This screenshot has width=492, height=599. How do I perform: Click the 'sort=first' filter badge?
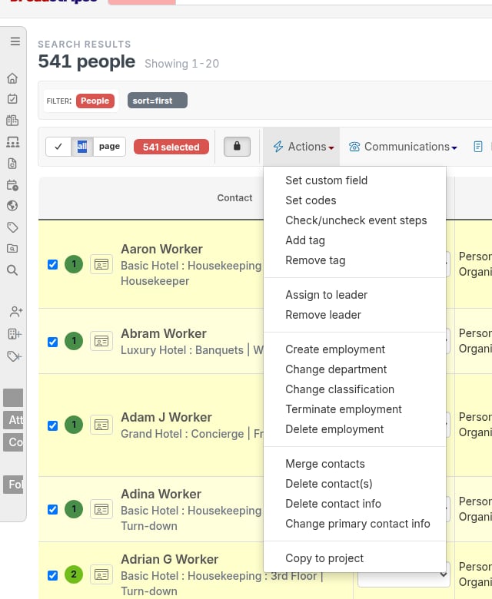pyautogui.click(x=158, y=101)
